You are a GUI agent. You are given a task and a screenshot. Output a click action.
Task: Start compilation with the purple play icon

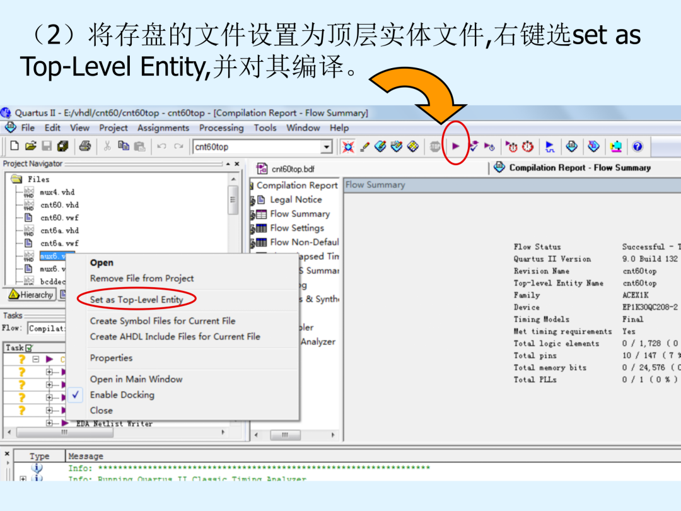point(456,146)
